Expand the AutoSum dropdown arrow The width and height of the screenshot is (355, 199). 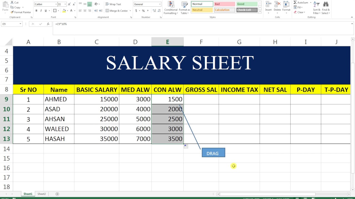(311, 2)
